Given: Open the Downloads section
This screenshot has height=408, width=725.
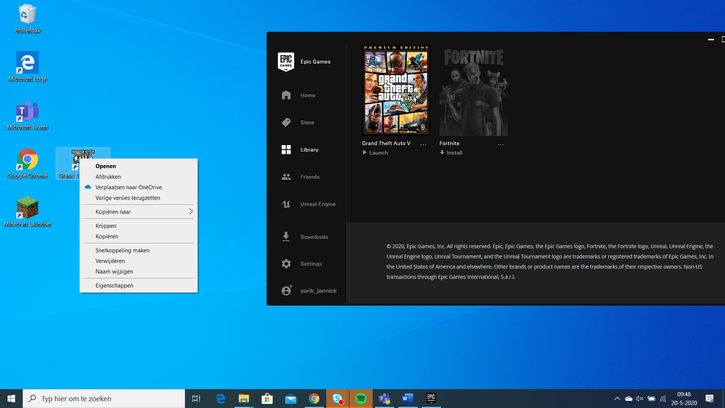Looking at the screenshot, I should point(314,237).
